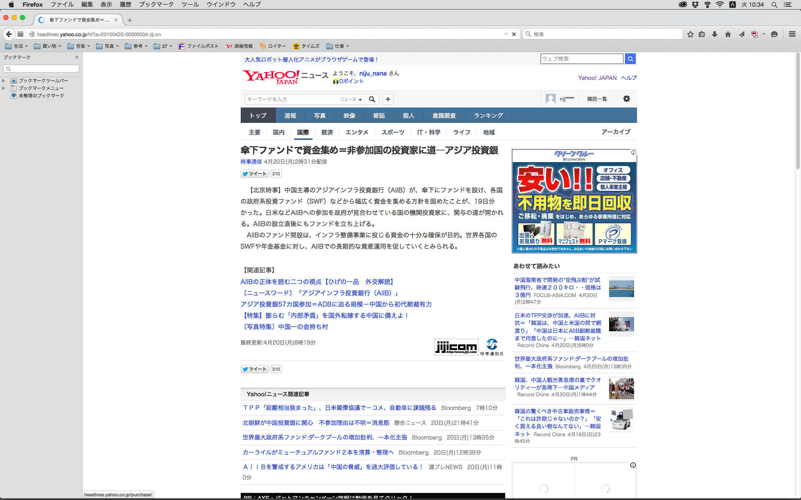Open the PDF converter dropdown arrow
The width and height of the screenshot is (801, 500).
coord(763,34)
